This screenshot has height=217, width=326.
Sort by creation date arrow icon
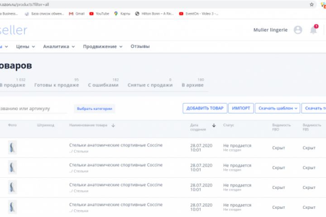click(214, 125)
